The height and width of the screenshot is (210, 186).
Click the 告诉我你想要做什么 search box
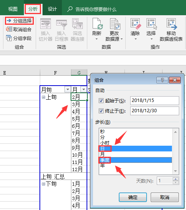(x=96, y=9)
